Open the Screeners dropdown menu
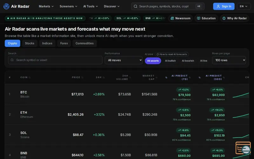Screen dimensions: 254x159 (x=68, y=6)
